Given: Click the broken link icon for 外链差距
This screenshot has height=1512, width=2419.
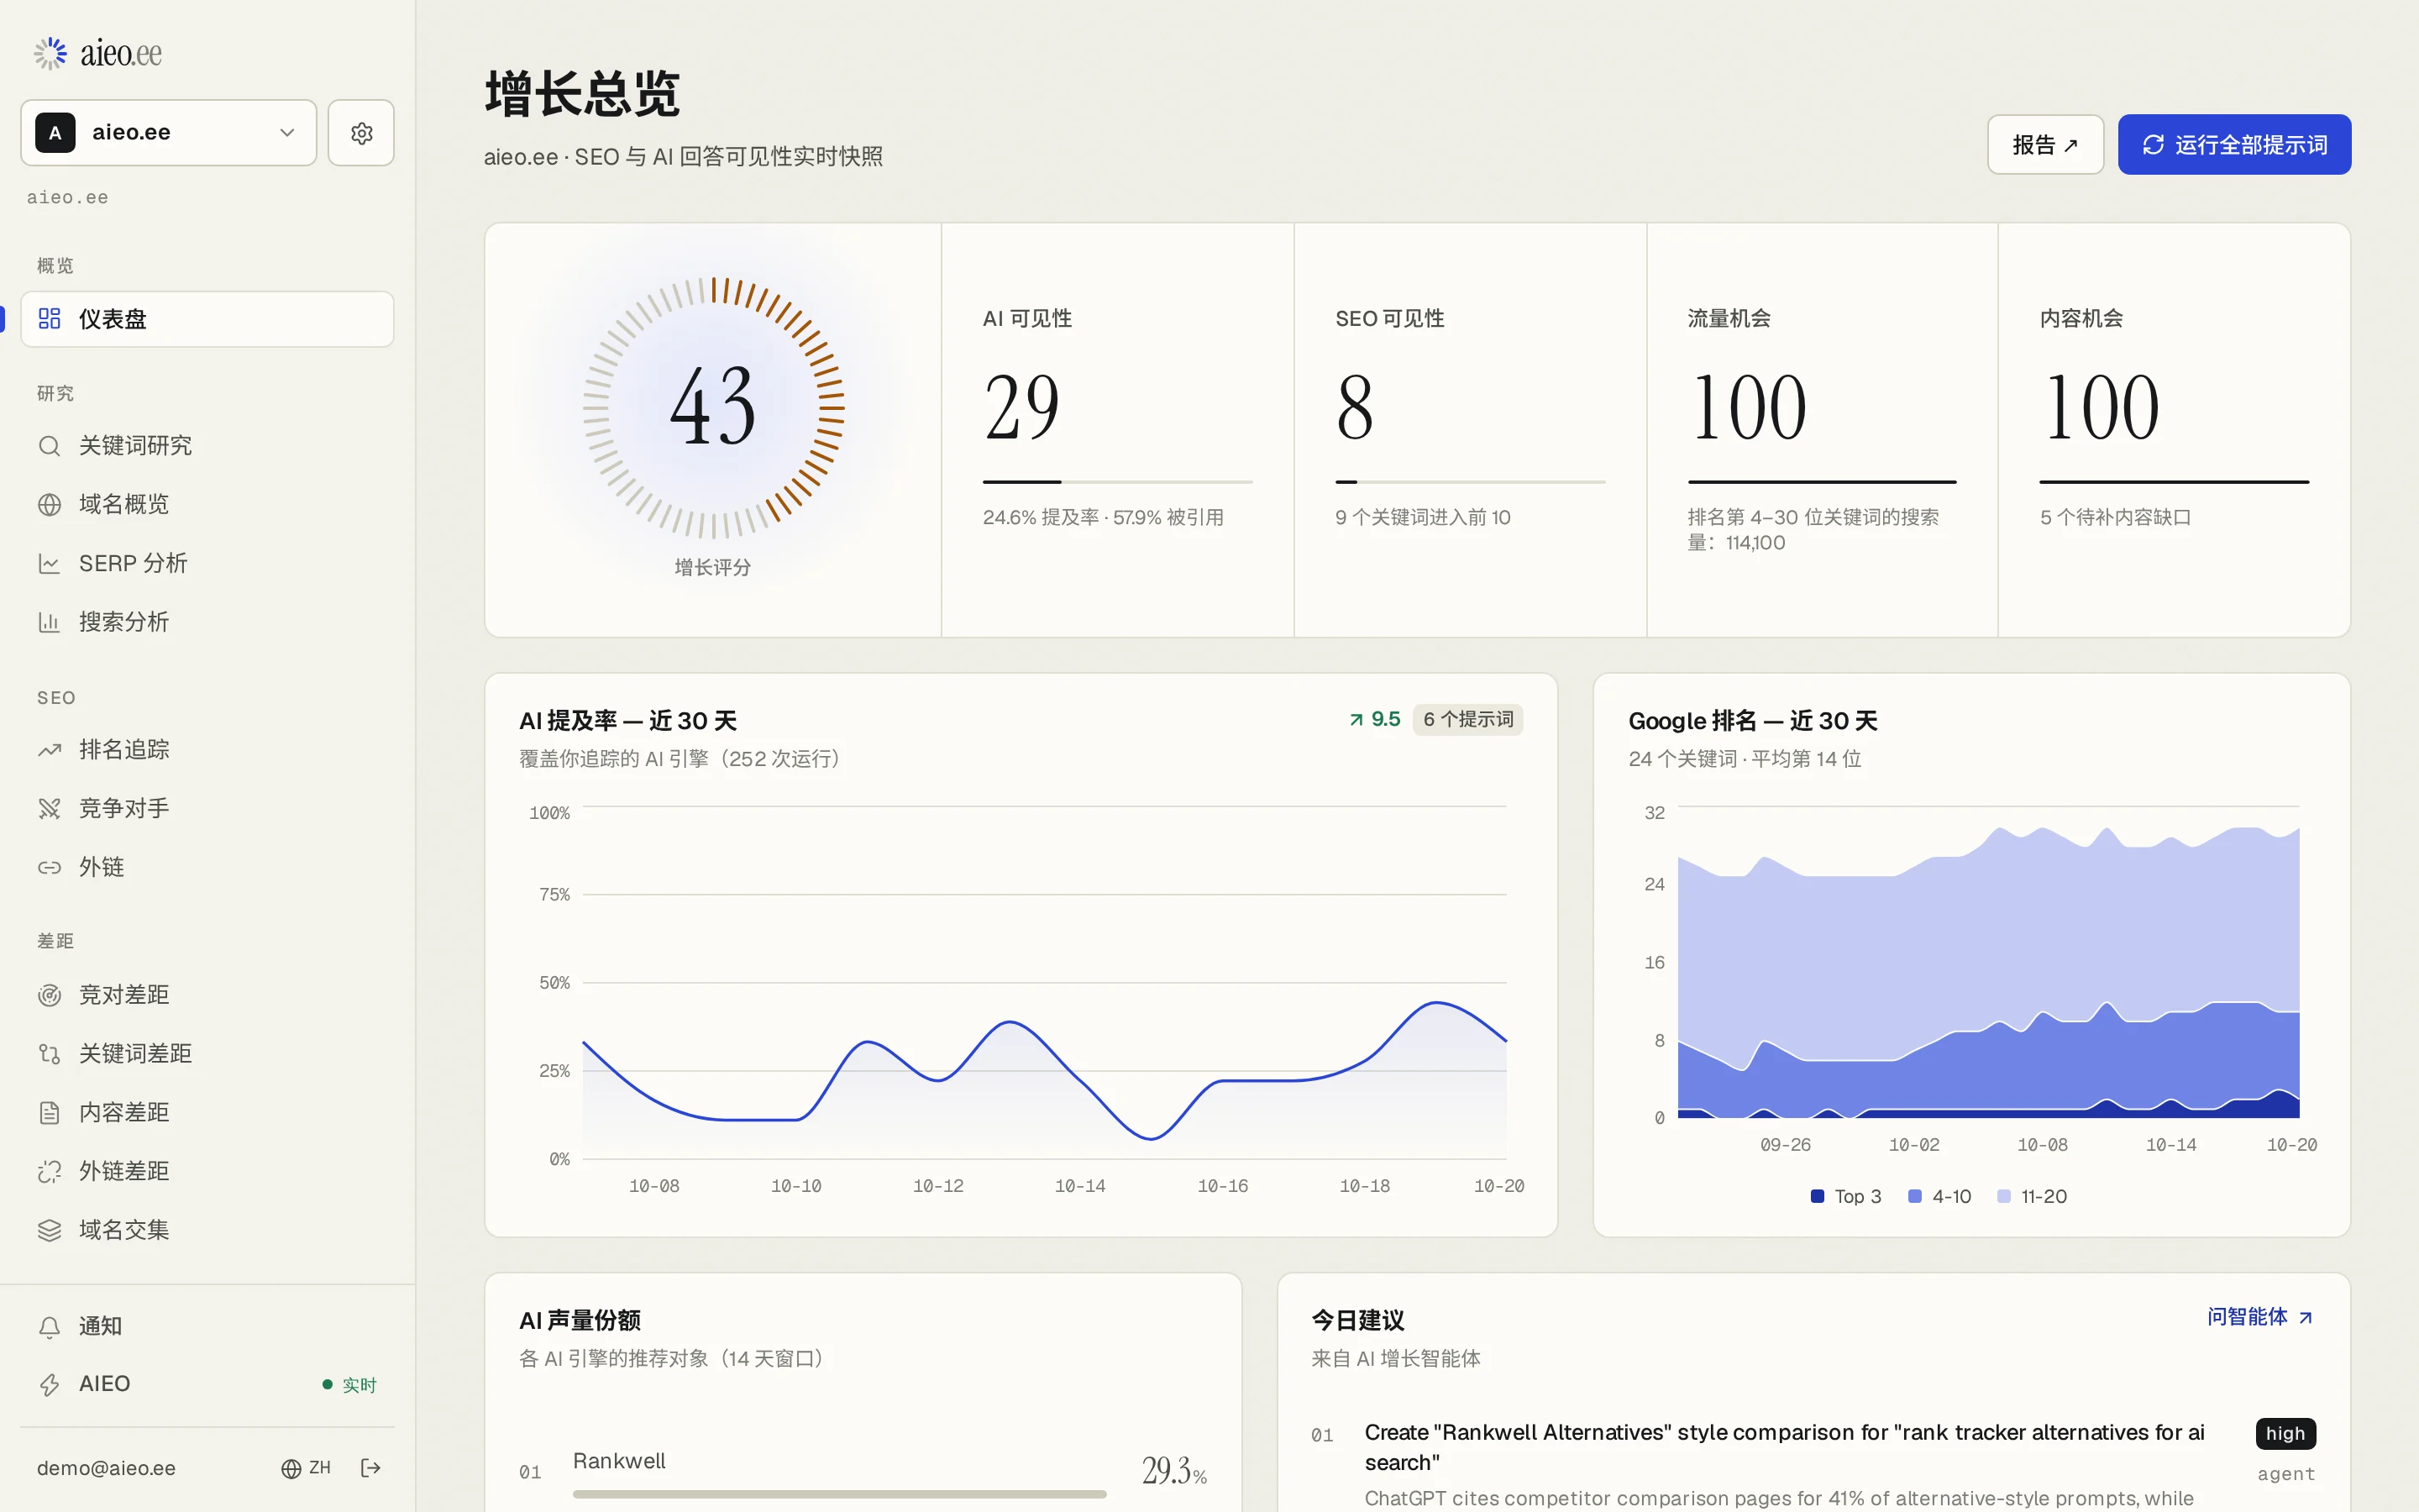Looking at the screenshot, I should tap(49, 1171).
